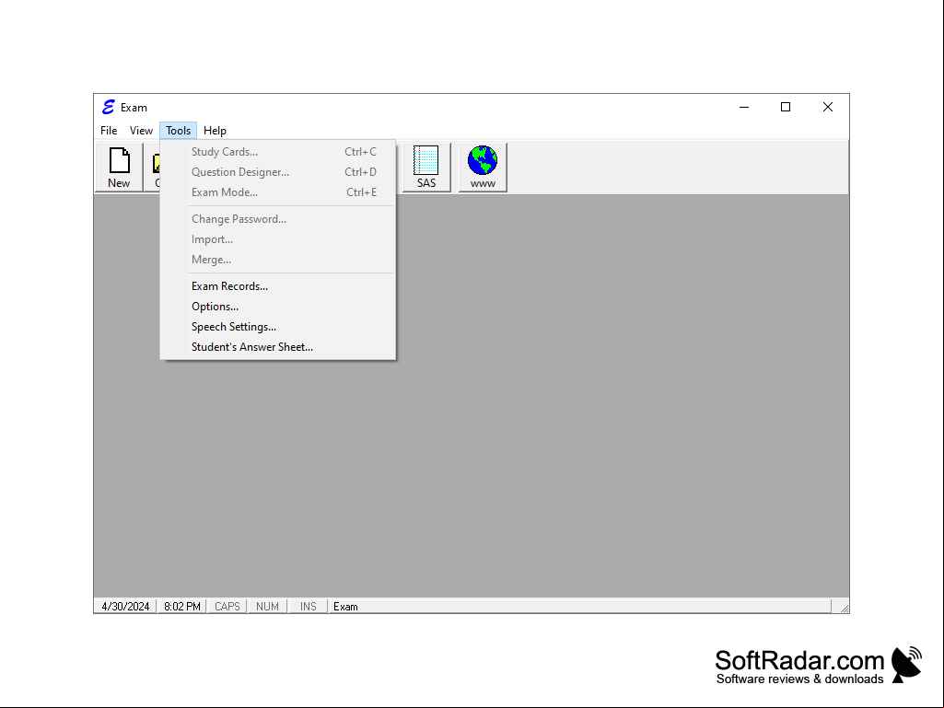Choose Merge... from Tools menu
944x708 pixels.
pyautogui.click(x=278, y=260)
